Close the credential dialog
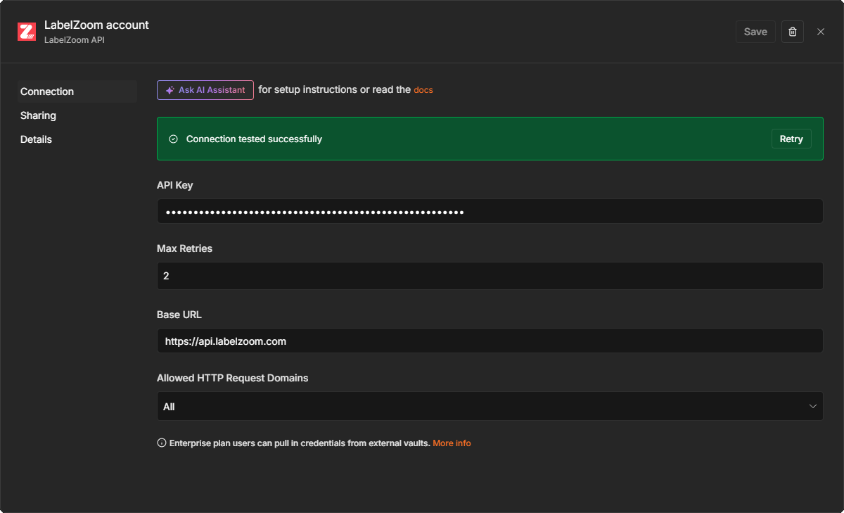This screenshot has width=844, height=513. pos(821,32)
